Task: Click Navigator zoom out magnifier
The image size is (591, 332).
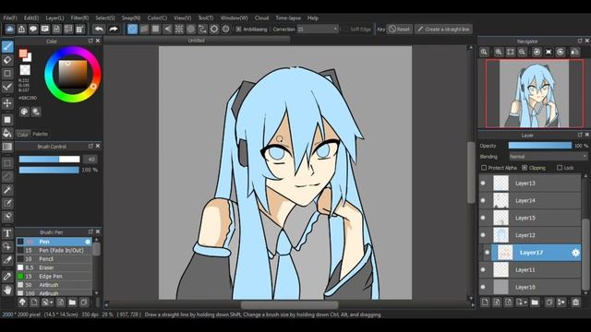Action: coord(522,52)
